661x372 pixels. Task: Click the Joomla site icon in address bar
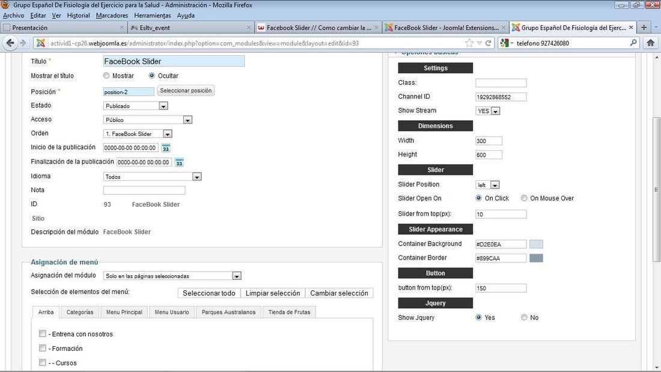pos(41,43)
